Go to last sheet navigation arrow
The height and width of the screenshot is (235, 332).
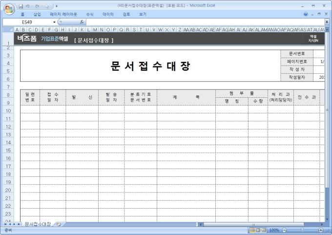tap(19, 224)
